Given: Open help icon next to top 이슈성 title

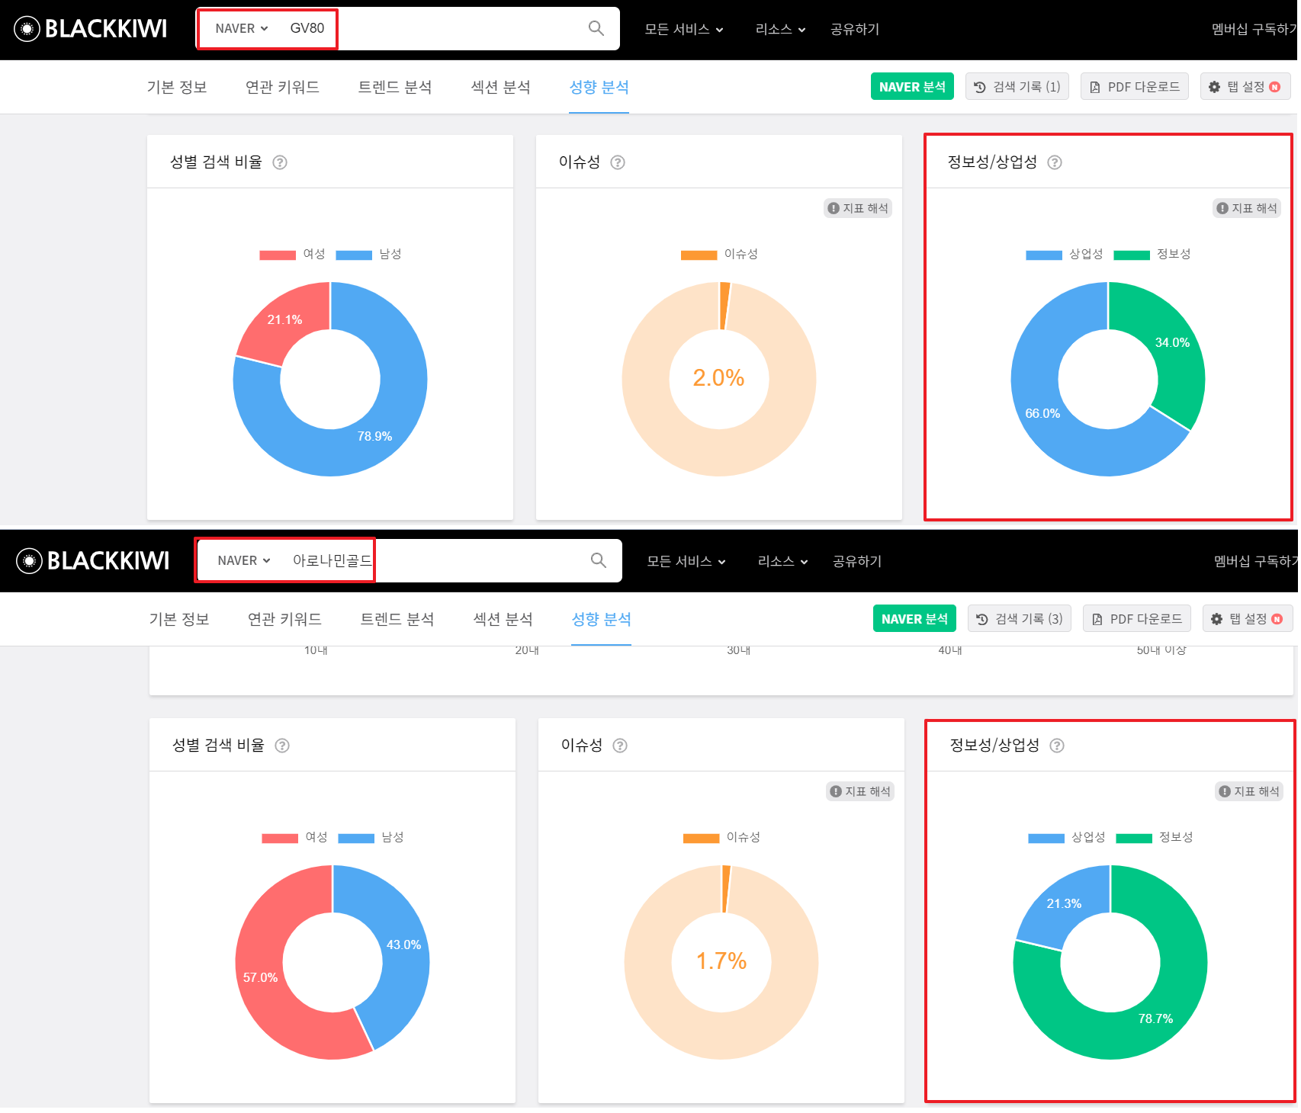Looking at the screenshot, I should 618,162.
